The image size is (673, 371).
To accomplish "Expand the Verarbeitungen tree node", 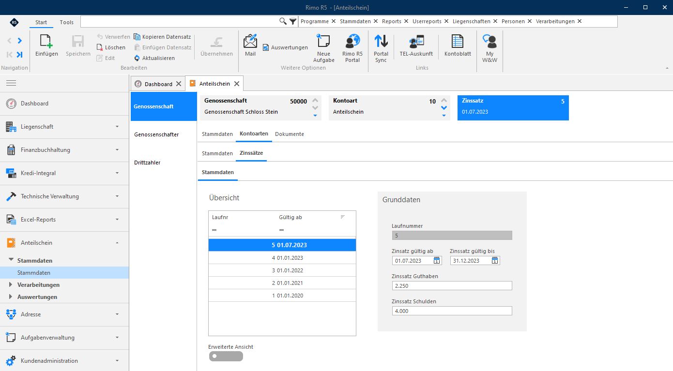I will (x=11, y=285).
